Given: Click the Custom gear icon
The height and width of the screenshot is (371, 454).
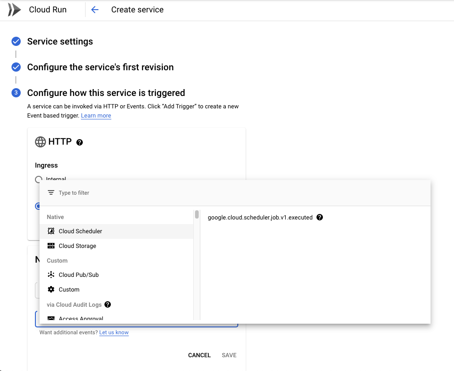Looking at the screenshot, I should click(51, 289).
